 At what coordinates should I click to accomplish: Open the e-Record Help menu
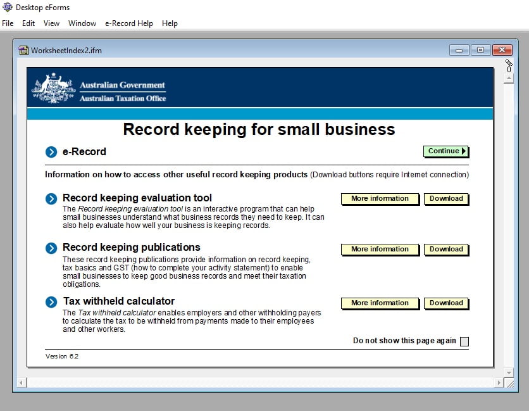(x=129, y=23)
